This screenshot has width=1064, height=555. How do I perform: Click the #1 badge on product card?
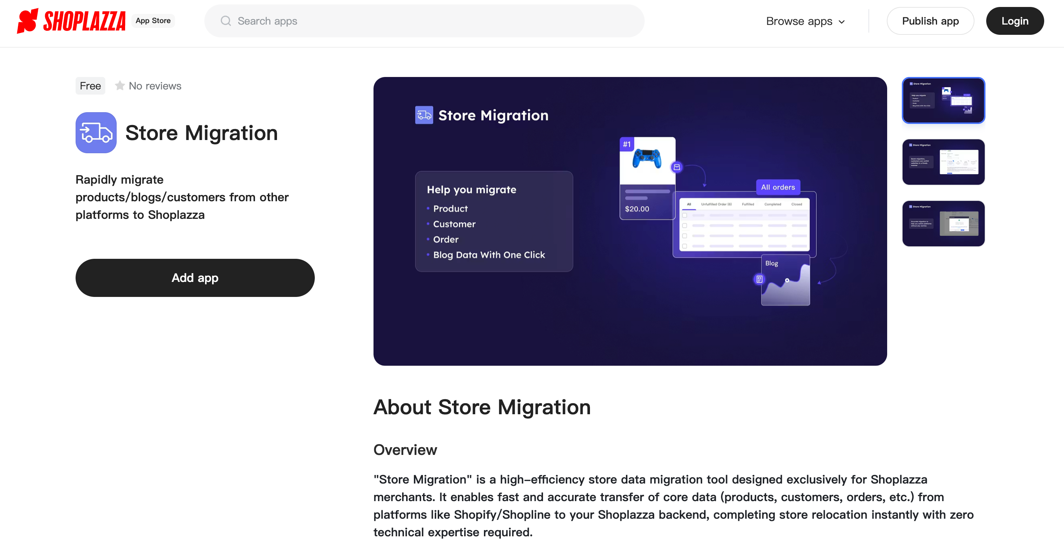627,144
